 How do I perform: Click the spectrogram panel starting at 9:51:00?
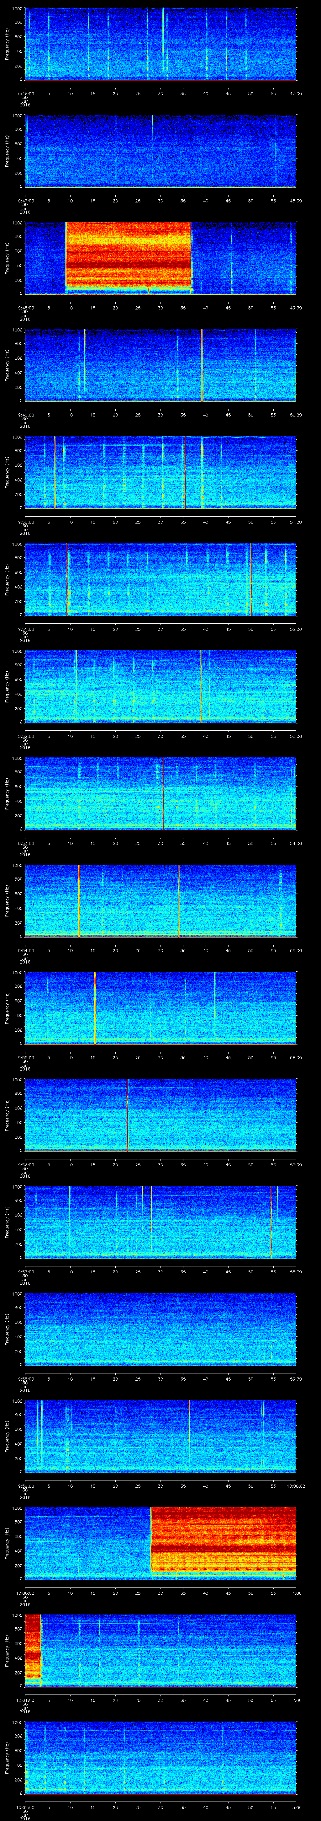[x=161, y=580]
